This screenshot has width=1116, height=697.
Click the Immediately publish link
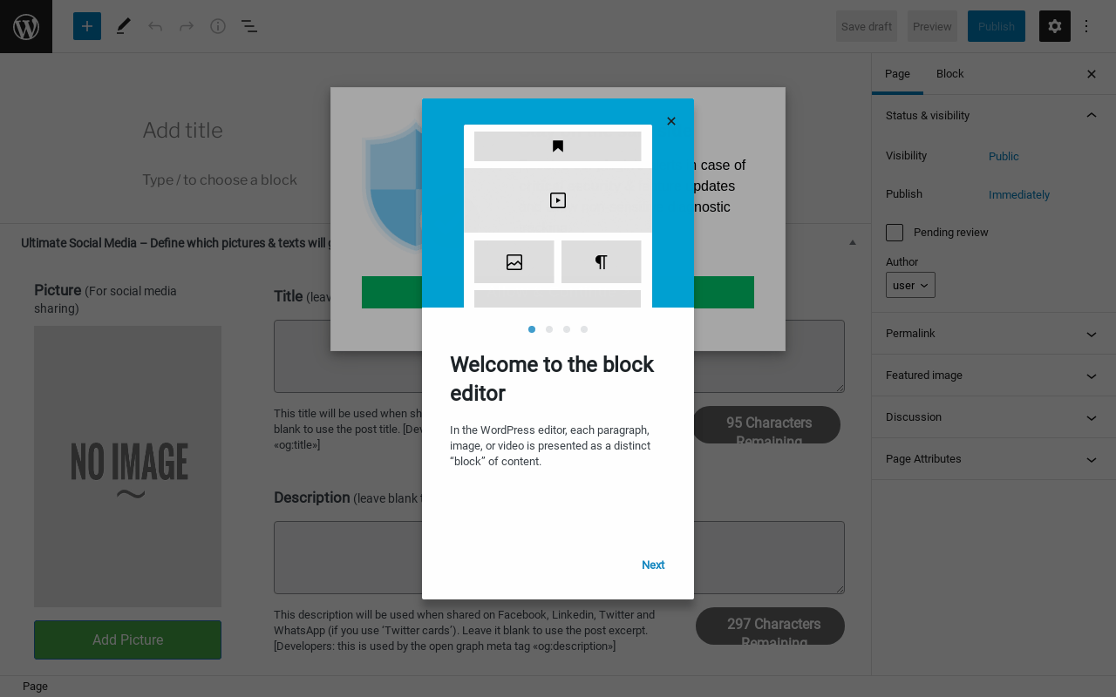1019,195
